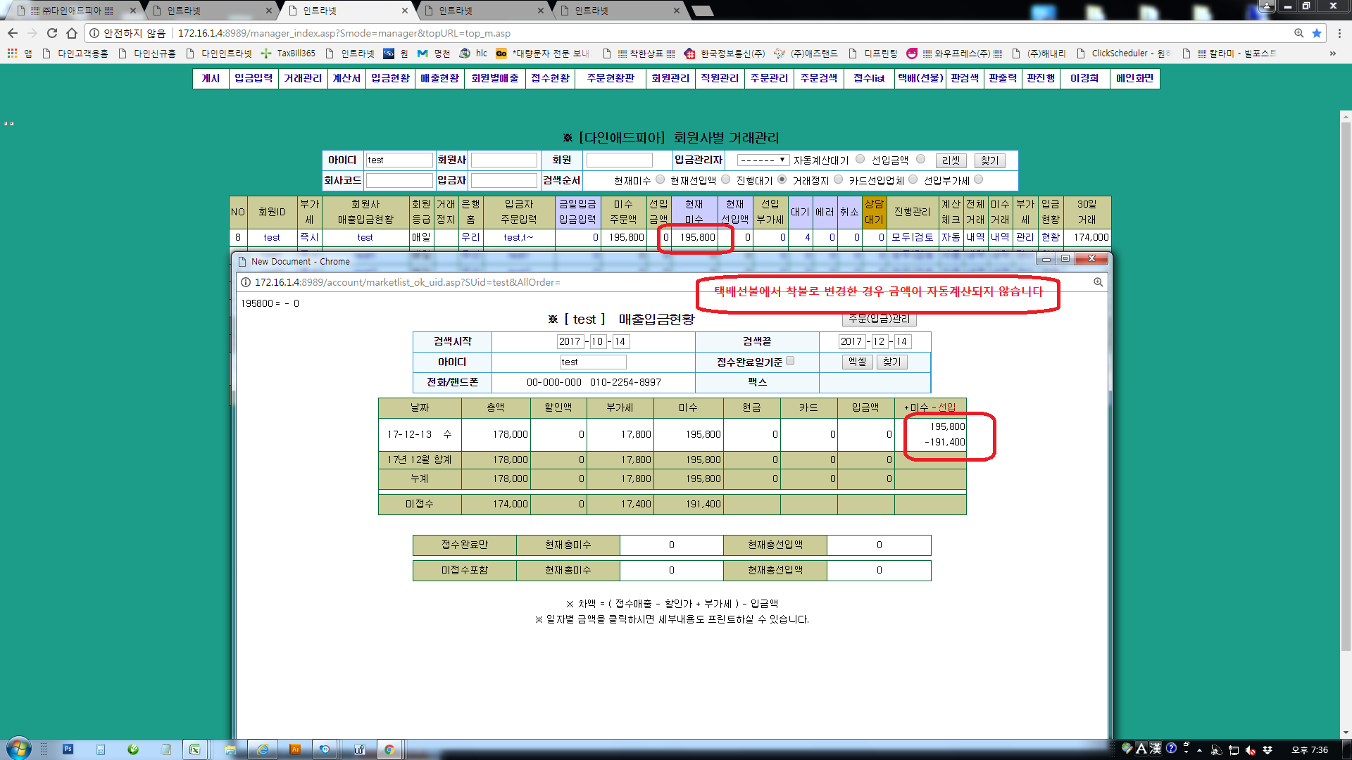Open Photoshop from the taskbar
Image resolution: width=1352 pixels, height=760 pixels.
click(x=68, y=749)
